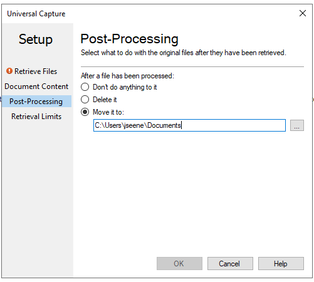314x282 pixels.
Task: Click the description text about original files
Action: click(x=184, y=53)
